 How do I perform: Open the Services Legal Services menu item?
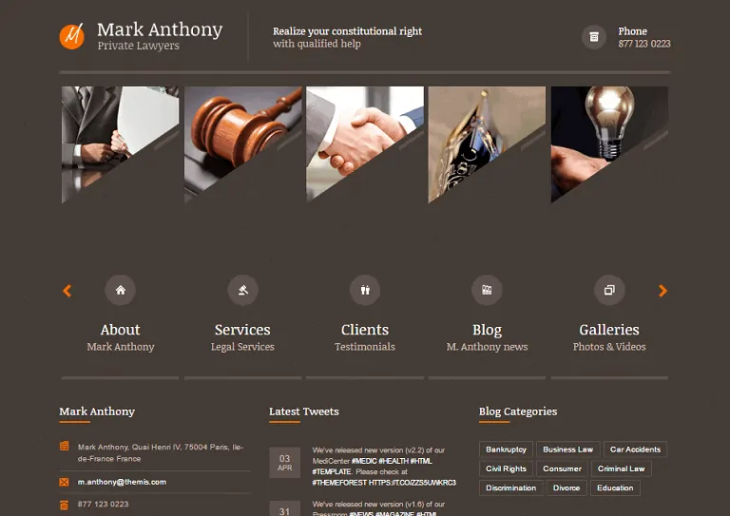pyautogui.click(x=242, y=336)
